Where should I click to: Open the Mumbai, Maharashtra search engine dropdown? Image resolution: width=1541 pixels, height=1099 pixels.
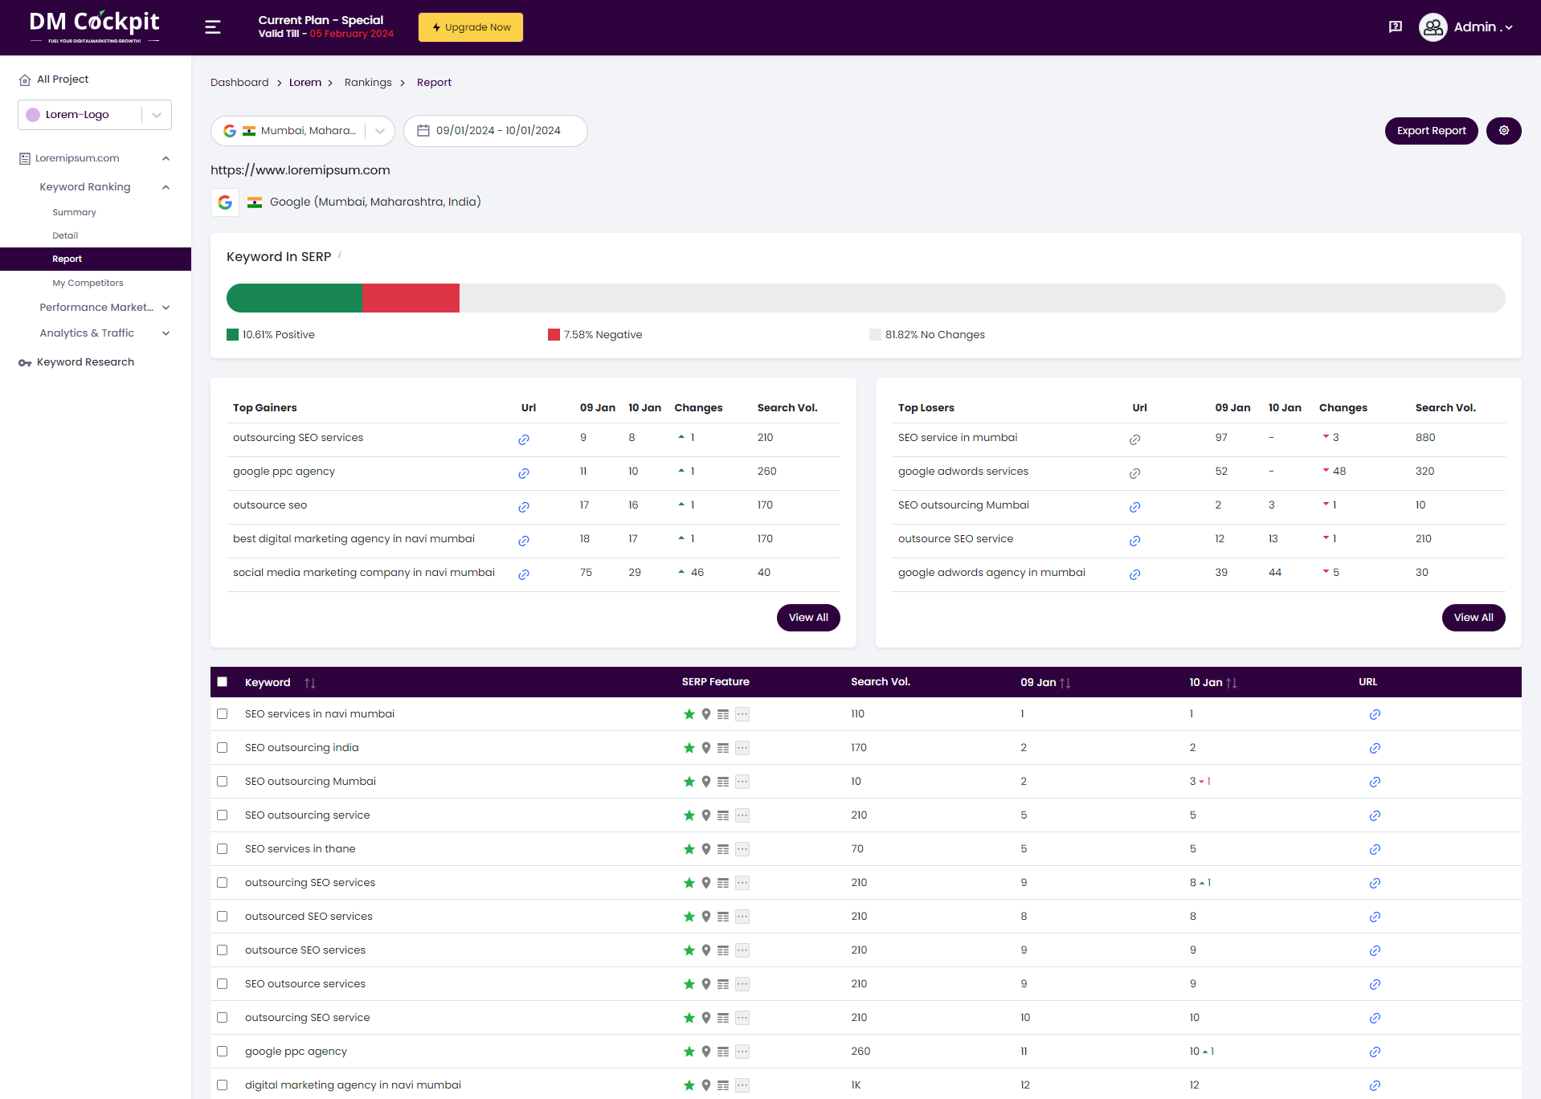point(378,130)
